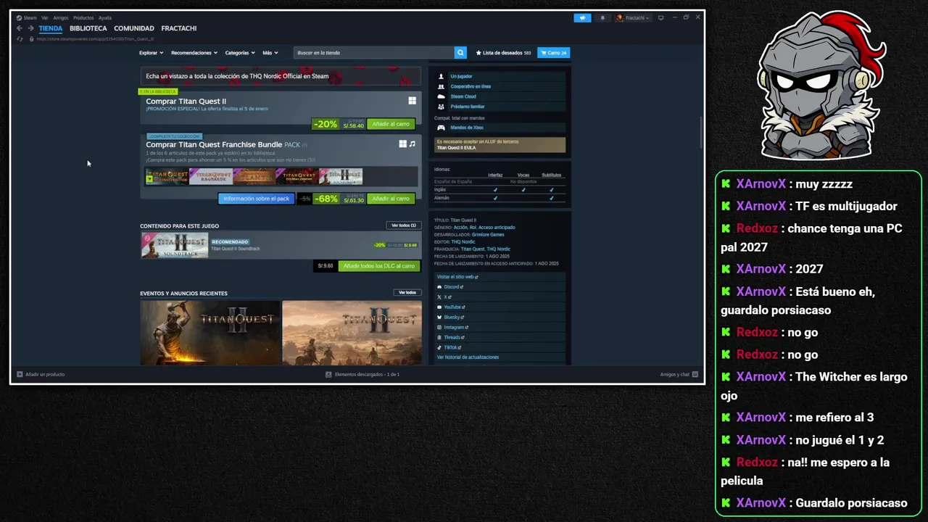Expand the Categorías dropdown
Viewport: 928px width, 522px height.
point(239,52)
